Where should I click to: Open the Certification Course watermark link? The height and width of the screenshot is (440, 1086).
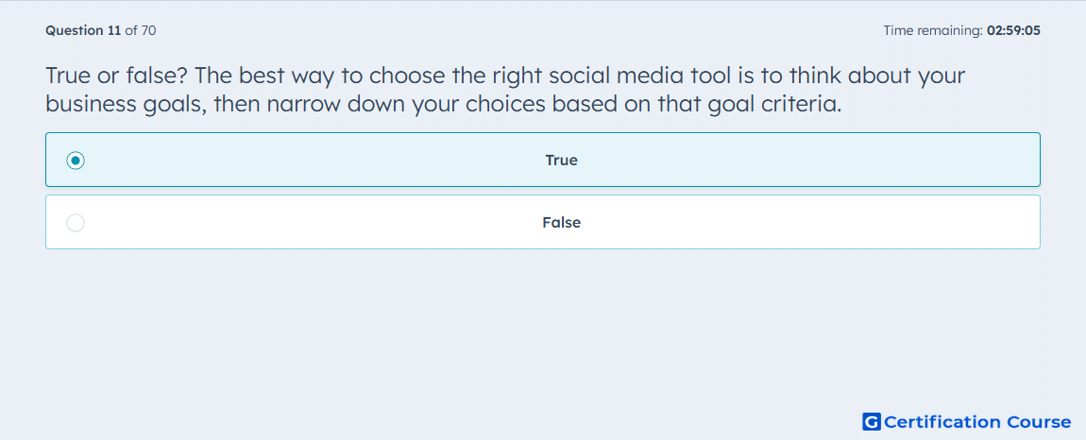point(967,421)
